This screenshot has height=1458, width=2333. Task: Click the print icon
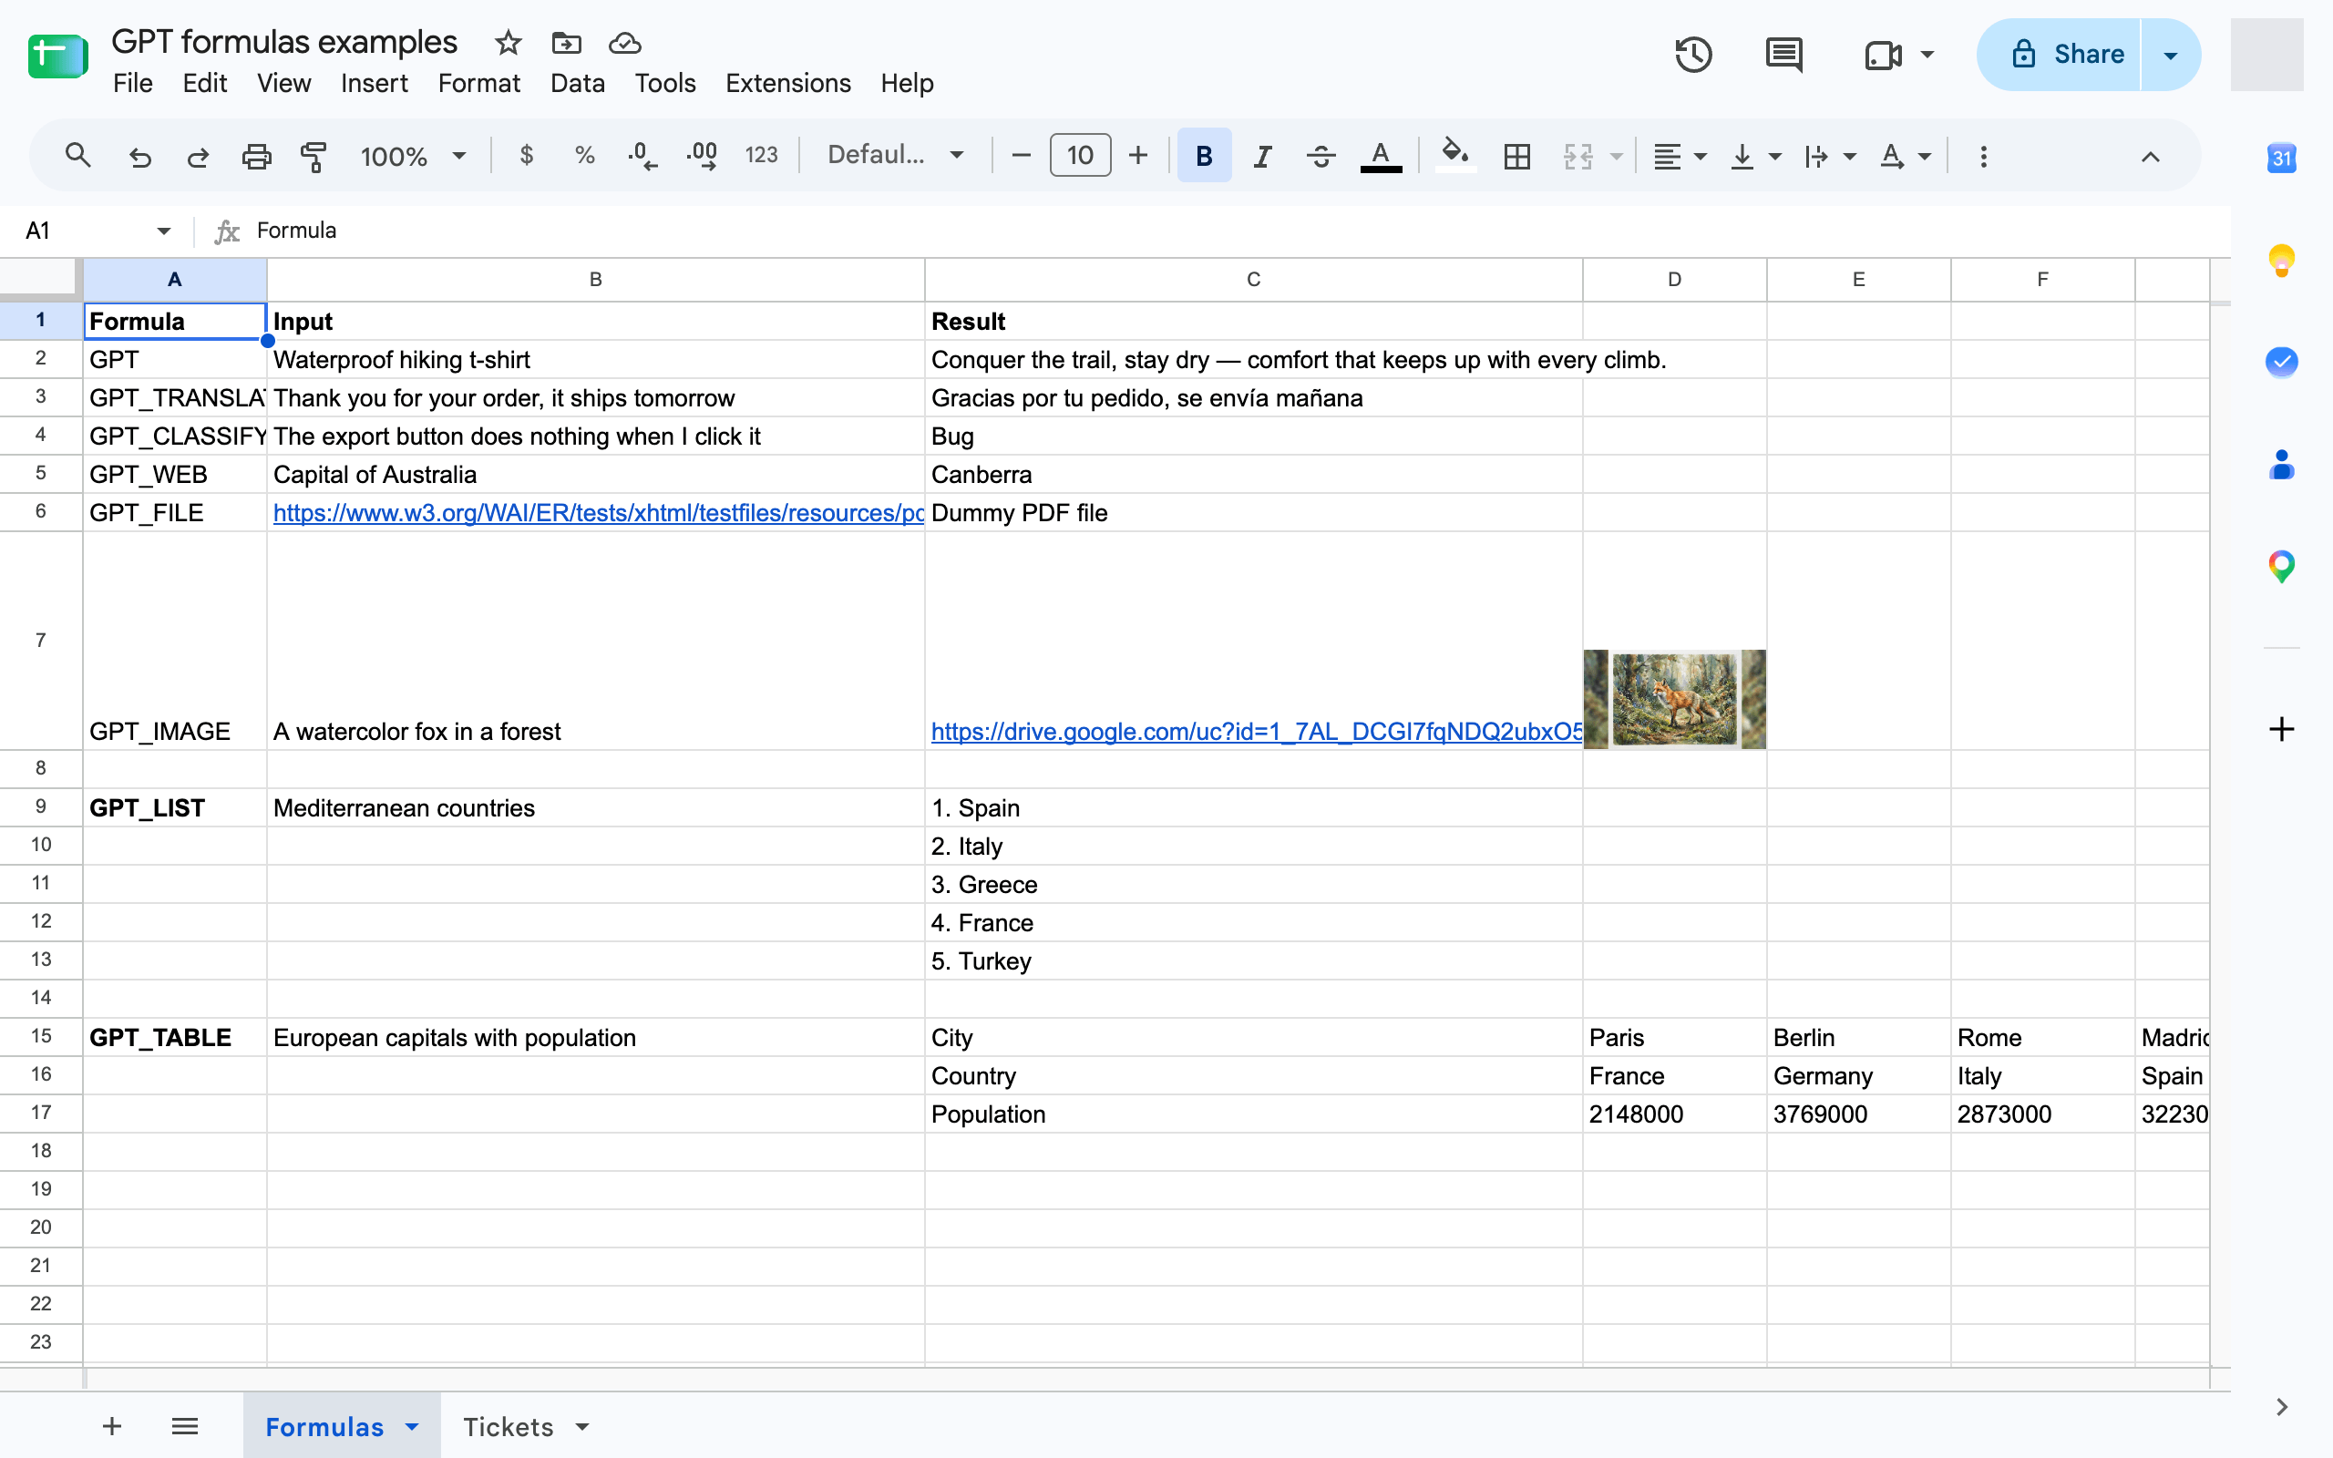pos(255,155)
